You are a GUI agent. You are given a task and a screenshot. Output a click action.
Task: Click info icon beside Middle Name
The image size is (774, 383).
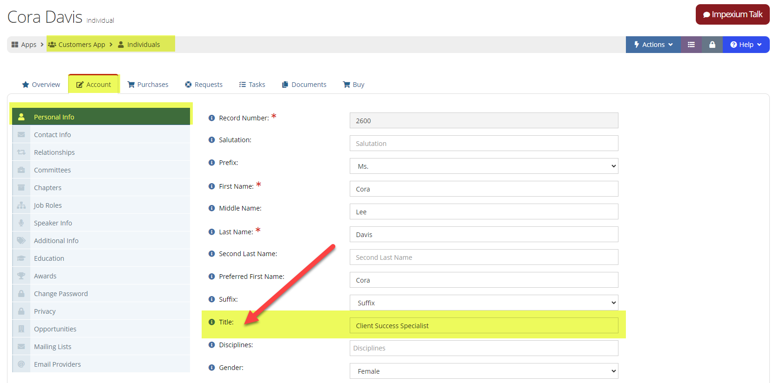tap(211, 208)
